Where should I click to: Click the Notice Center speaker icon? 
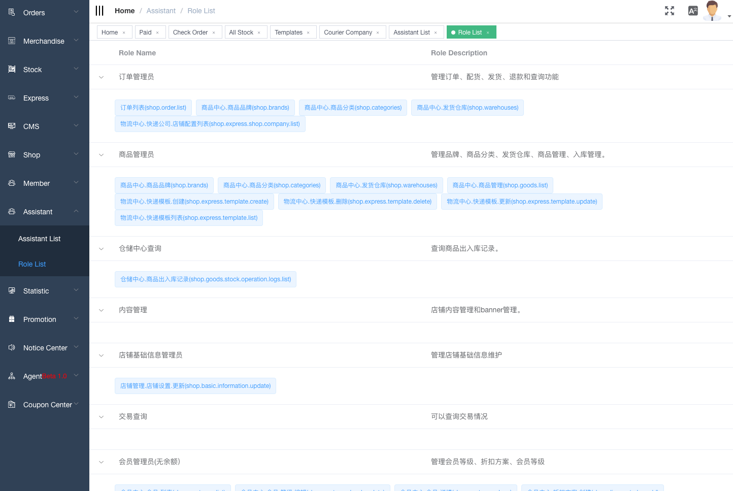[11, 347]
